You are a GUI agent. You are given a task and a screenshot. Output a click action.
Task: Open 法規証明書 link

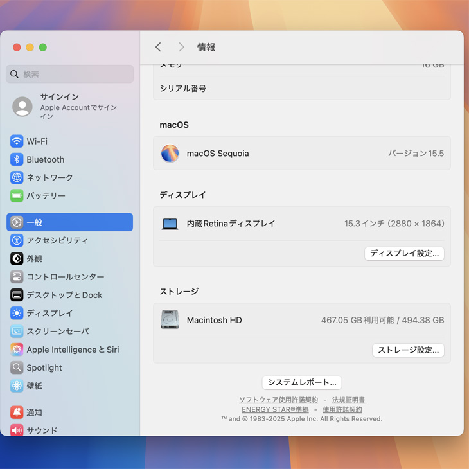pos(348,400)
